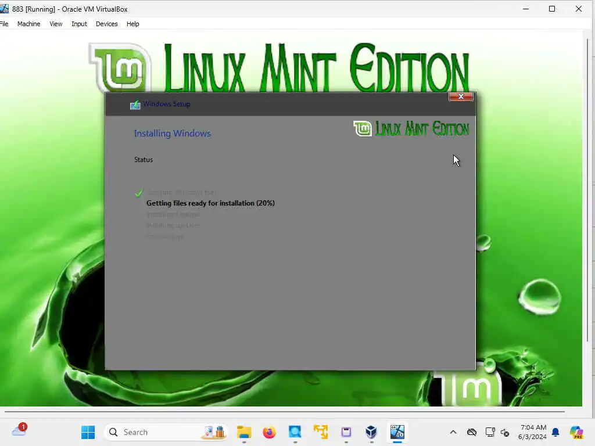The height and width of the screenshot is (446, 595).
Task: Click the VM vertical scrollbar
Action: 588,190
